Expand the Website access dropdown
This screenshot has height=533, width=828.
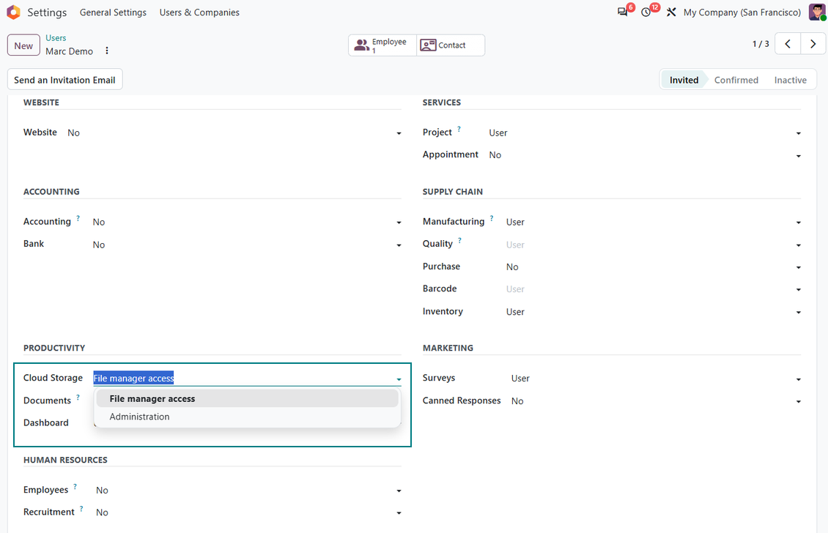(399, 133)
